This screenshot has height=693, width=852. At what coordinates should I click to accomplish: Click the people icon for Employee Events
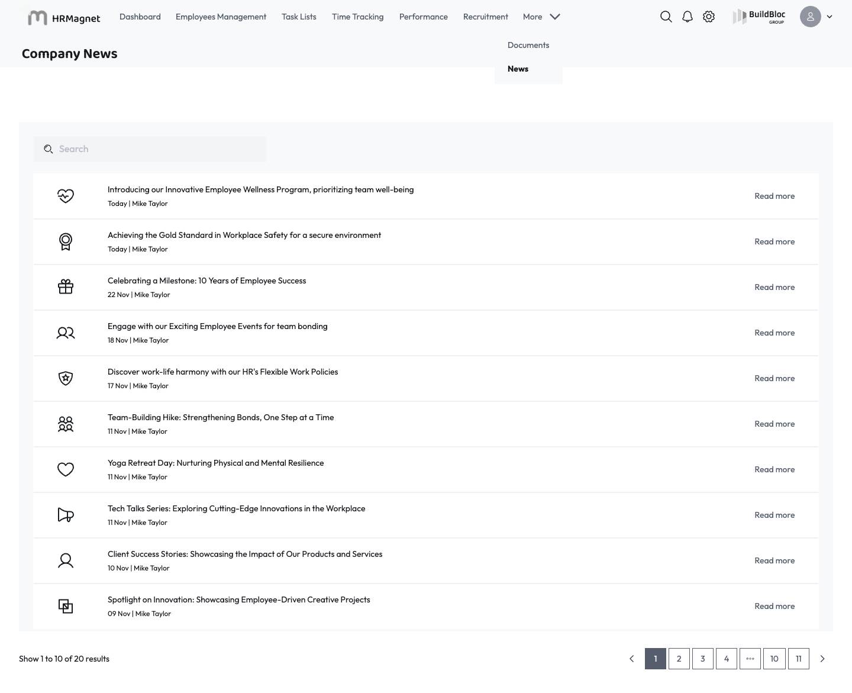click(66, 333)
